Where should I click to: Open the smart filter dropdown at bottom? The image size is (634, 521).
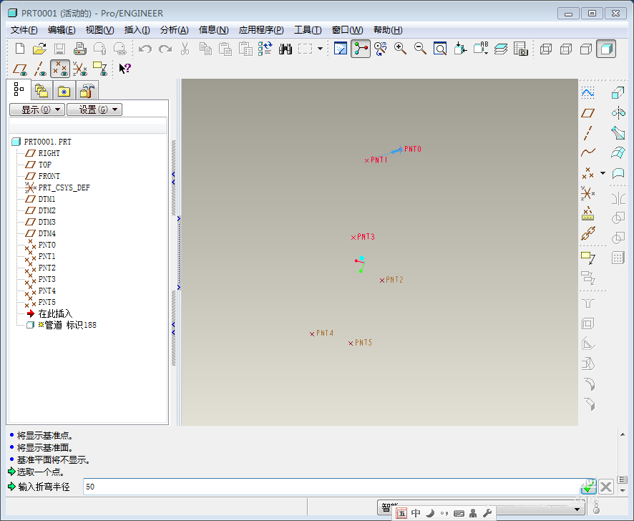577,510
